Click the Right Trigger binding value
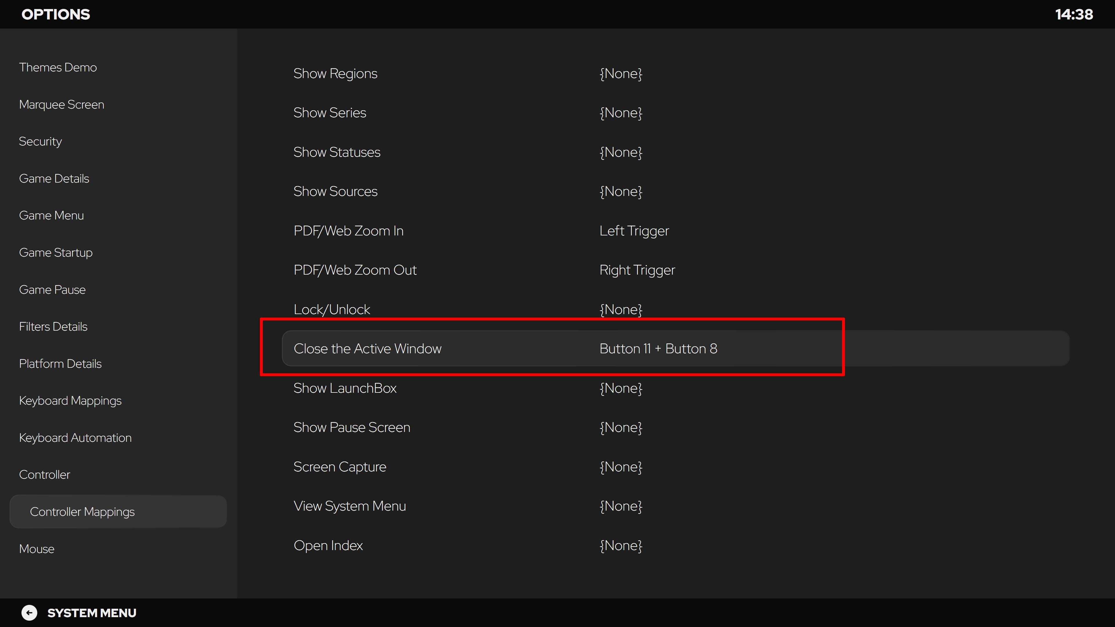The image size is (1115, 627). pos(637,270)
